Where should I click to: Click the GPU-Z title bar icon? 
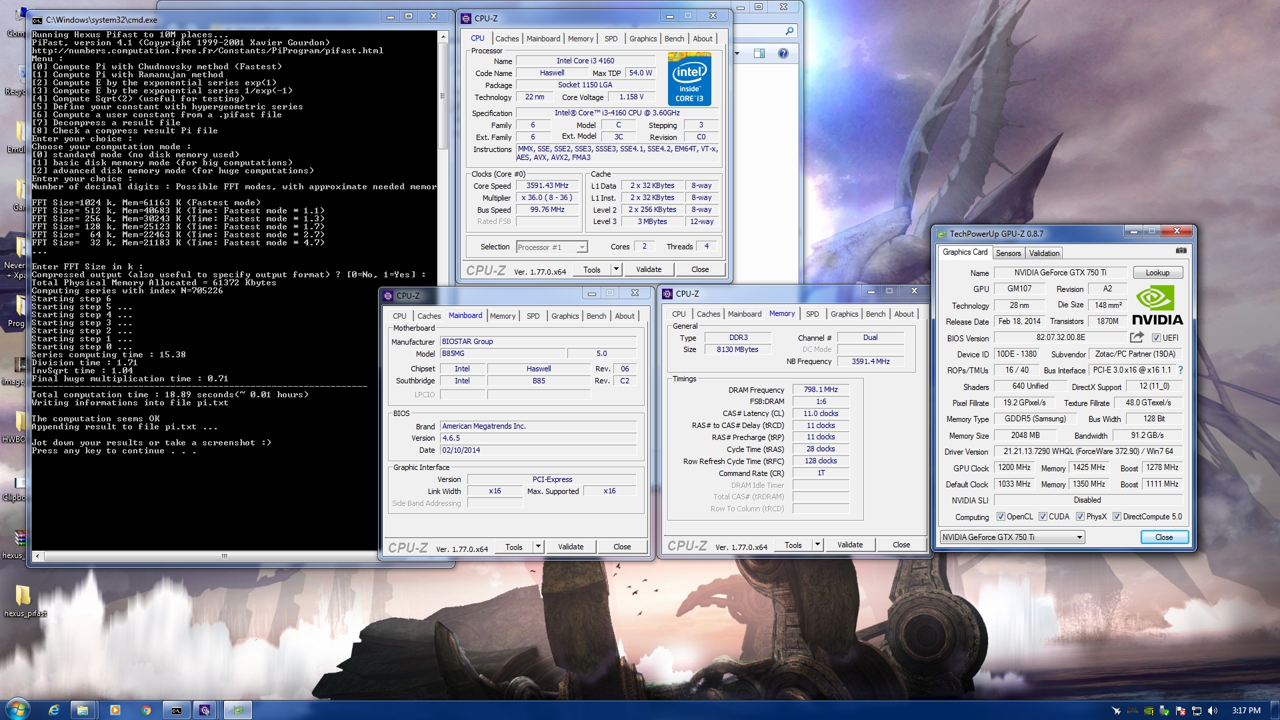tap(942, 233)
